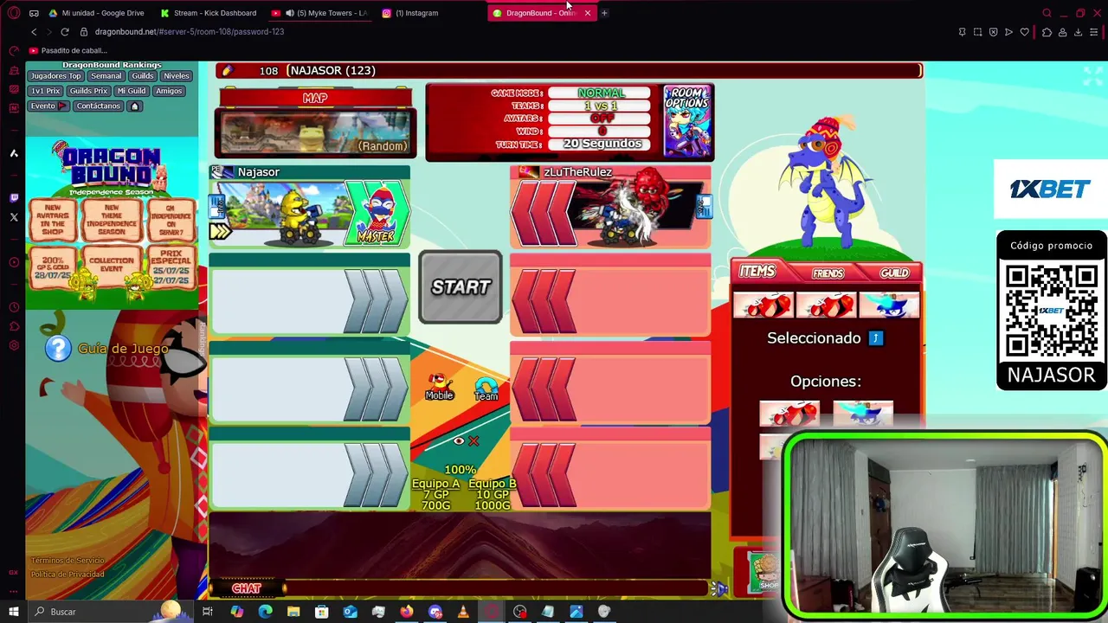Toggle the spectator eye icon

(459, 441)
